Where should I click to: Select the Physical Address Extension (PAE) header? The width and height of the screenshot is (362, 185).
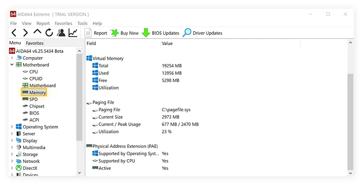[x=122, y=146]
